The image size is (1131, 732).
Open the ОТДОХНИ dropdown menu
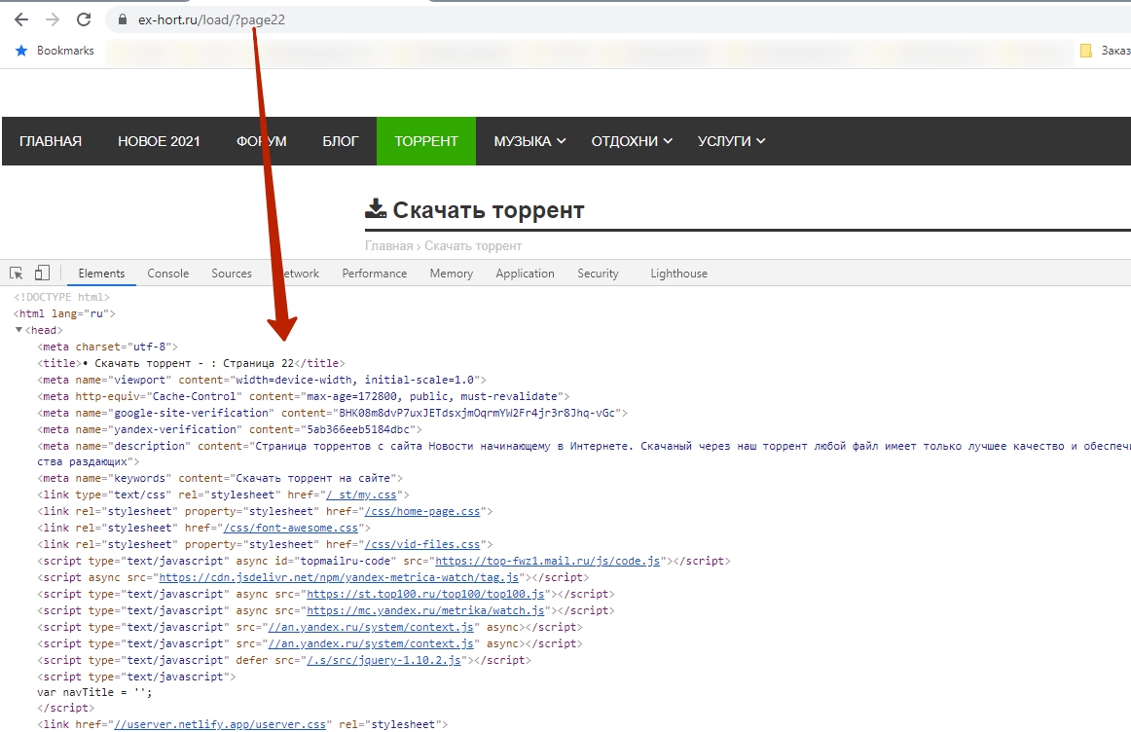[632, 141]
